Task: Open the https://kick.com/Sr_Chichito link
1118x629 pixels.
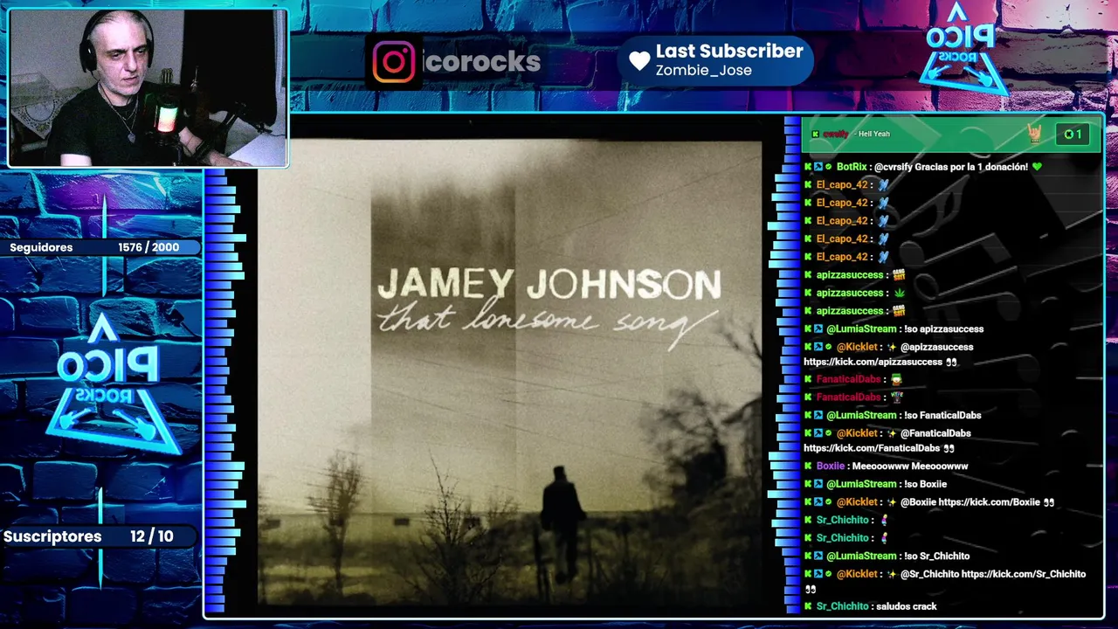Action: 1024,574
